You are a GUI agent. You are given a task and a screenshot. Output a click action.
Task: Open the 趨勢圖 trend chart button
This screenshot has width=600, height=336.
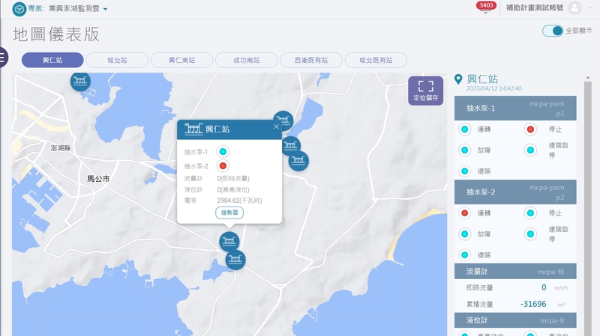point(229,213)
